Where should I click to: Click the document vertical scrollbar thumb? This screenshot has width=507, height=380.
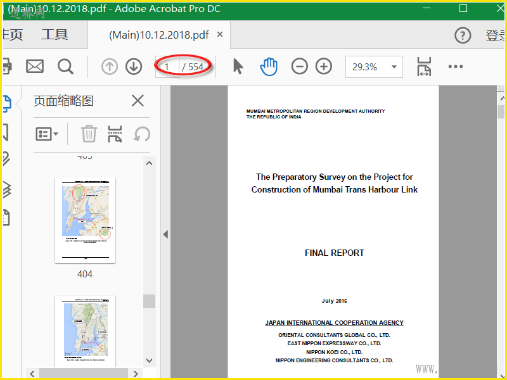(x=501, y=112)
